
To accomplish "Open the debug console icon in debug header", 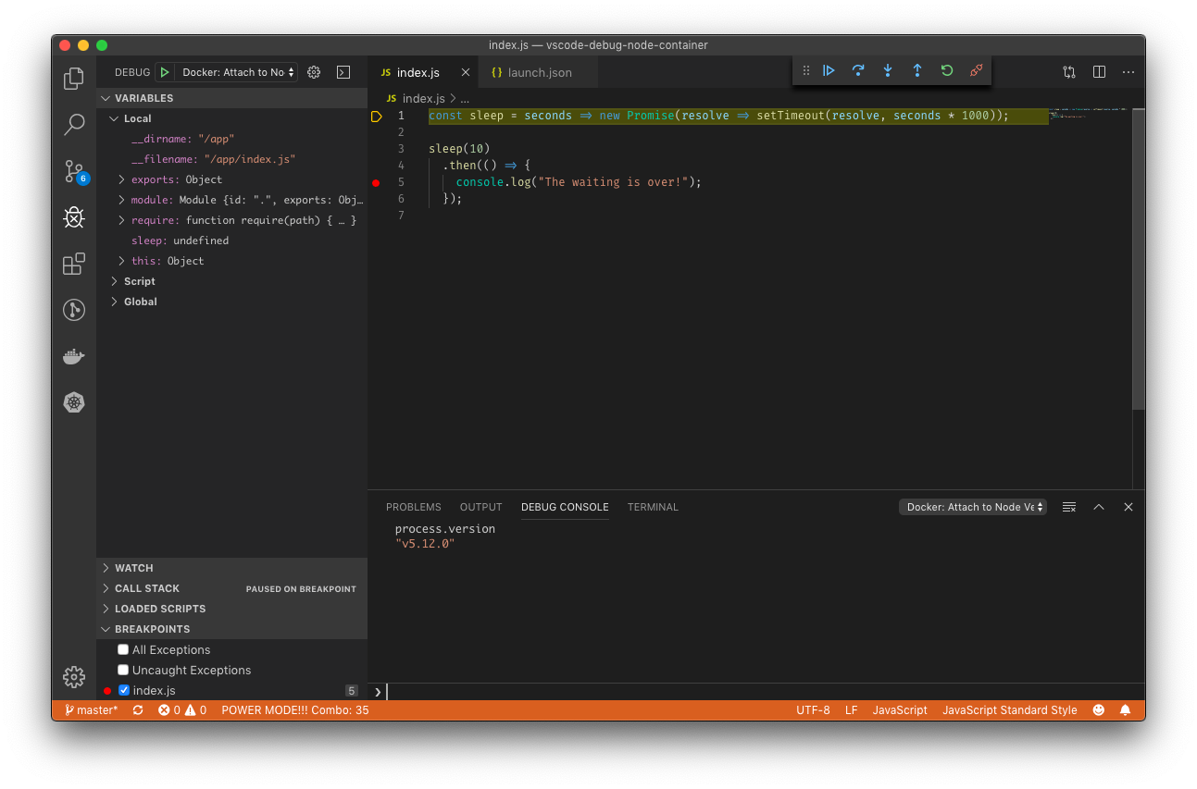I will [343, 72].
